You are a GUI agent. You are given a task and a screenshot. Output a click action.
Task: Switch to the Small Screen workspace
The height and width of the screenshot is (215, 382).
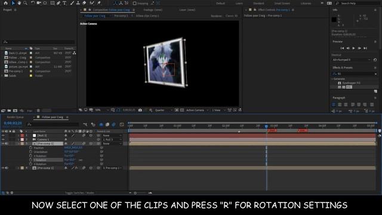pos(282,4)
